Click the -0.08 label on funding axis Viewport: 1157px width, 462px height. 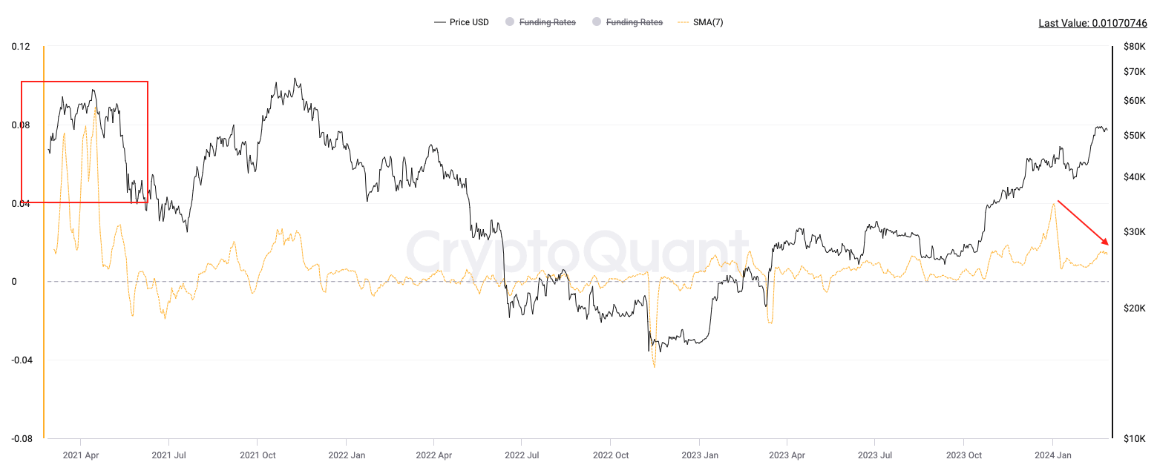click(19, 438)
